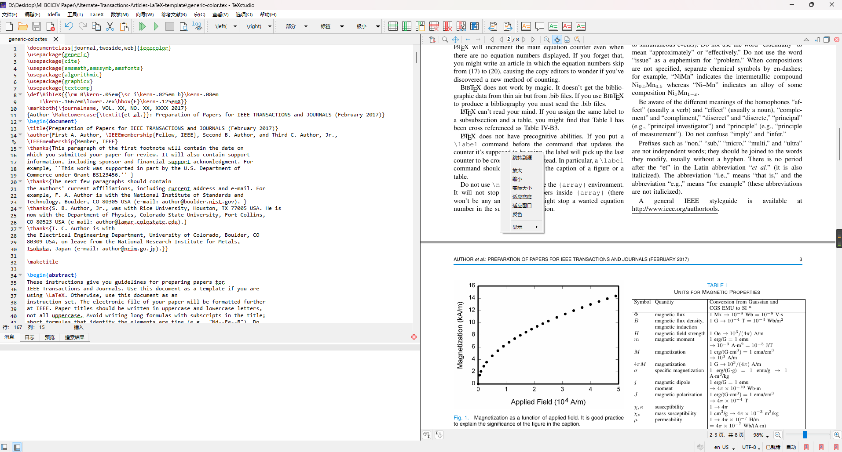Toggle the third bookmark in the status bar
Image resolution: width=842 pixels, height=452 pixels.
(x=836, y=447)
